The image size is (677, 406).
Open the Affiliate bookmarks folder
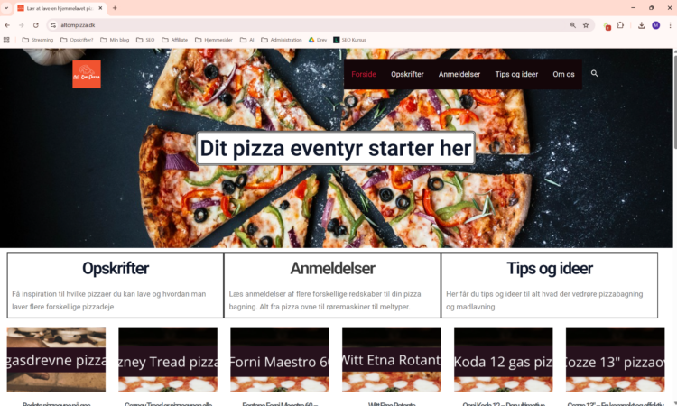175,40
